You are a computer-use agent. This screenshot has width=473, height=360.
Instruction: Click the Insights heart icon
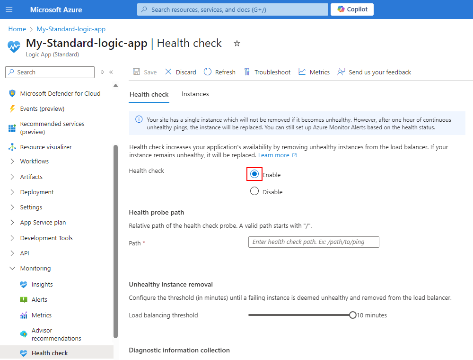click(24, 285)
